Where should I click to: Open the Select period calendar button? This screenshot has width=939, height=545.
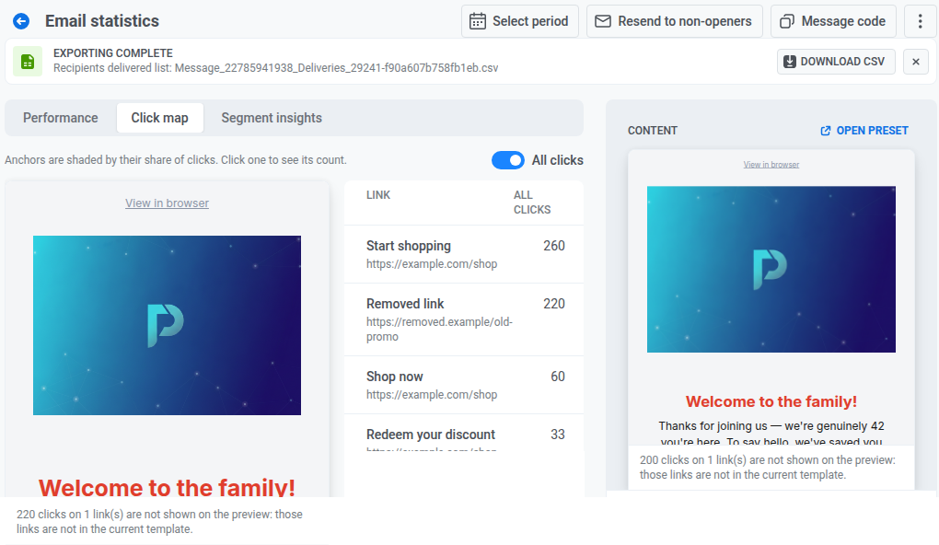[520, 21]
